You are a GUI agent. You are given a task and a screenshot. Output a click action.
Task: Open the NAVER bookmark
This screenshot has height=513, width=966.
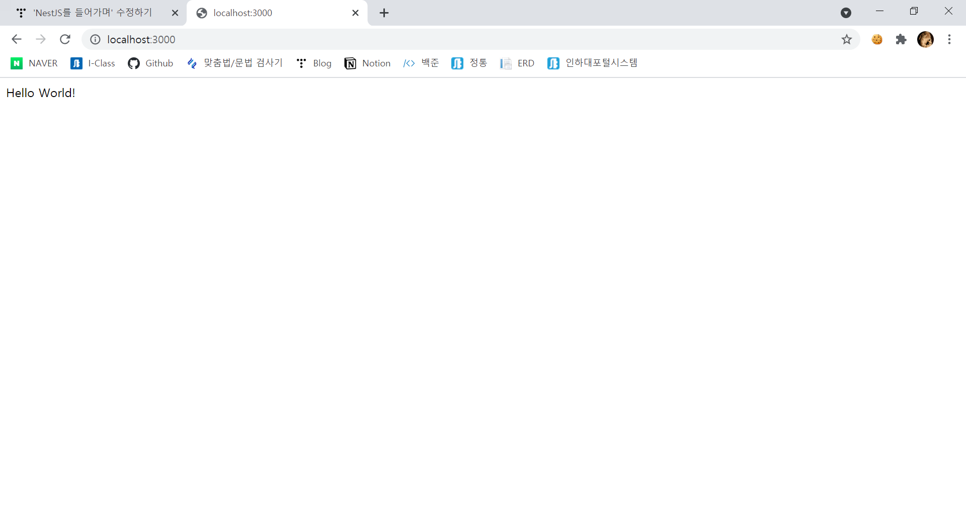point(34,63)
